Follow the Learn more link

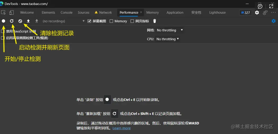point(122,128)
